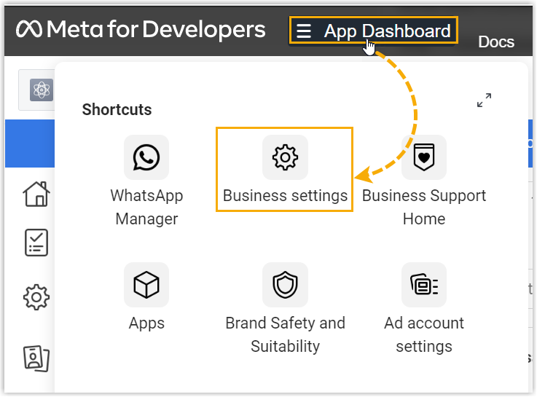Click the Ad account settings label

click(424, 334)
